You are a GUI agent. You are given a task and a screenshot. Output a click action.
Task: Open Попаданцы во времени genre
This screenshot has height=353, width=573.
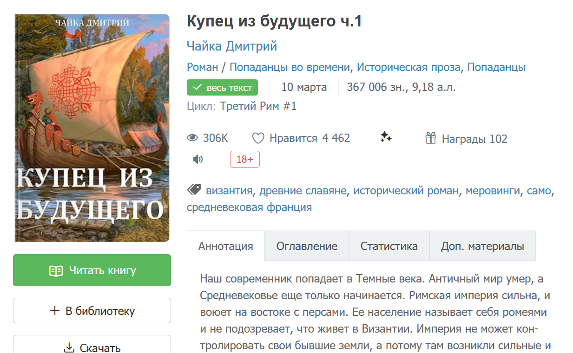point(290,67)
